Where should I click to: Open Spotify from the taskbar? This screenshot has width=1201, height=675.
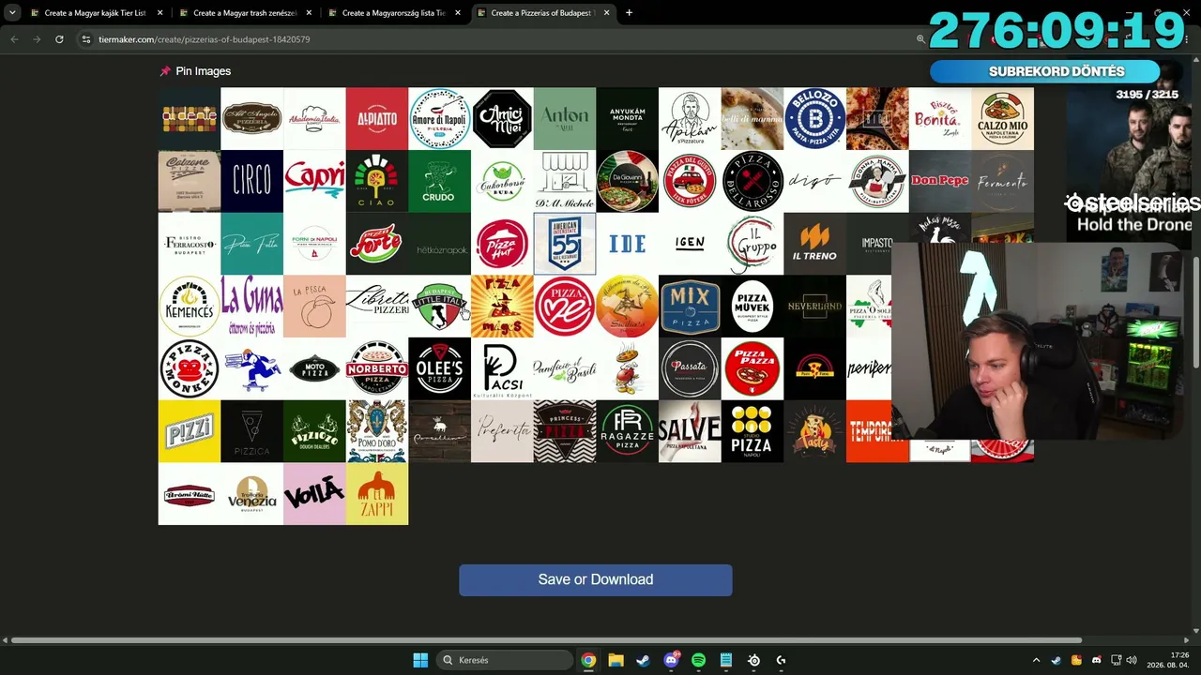pyautogui.click(x=698, y=660)
